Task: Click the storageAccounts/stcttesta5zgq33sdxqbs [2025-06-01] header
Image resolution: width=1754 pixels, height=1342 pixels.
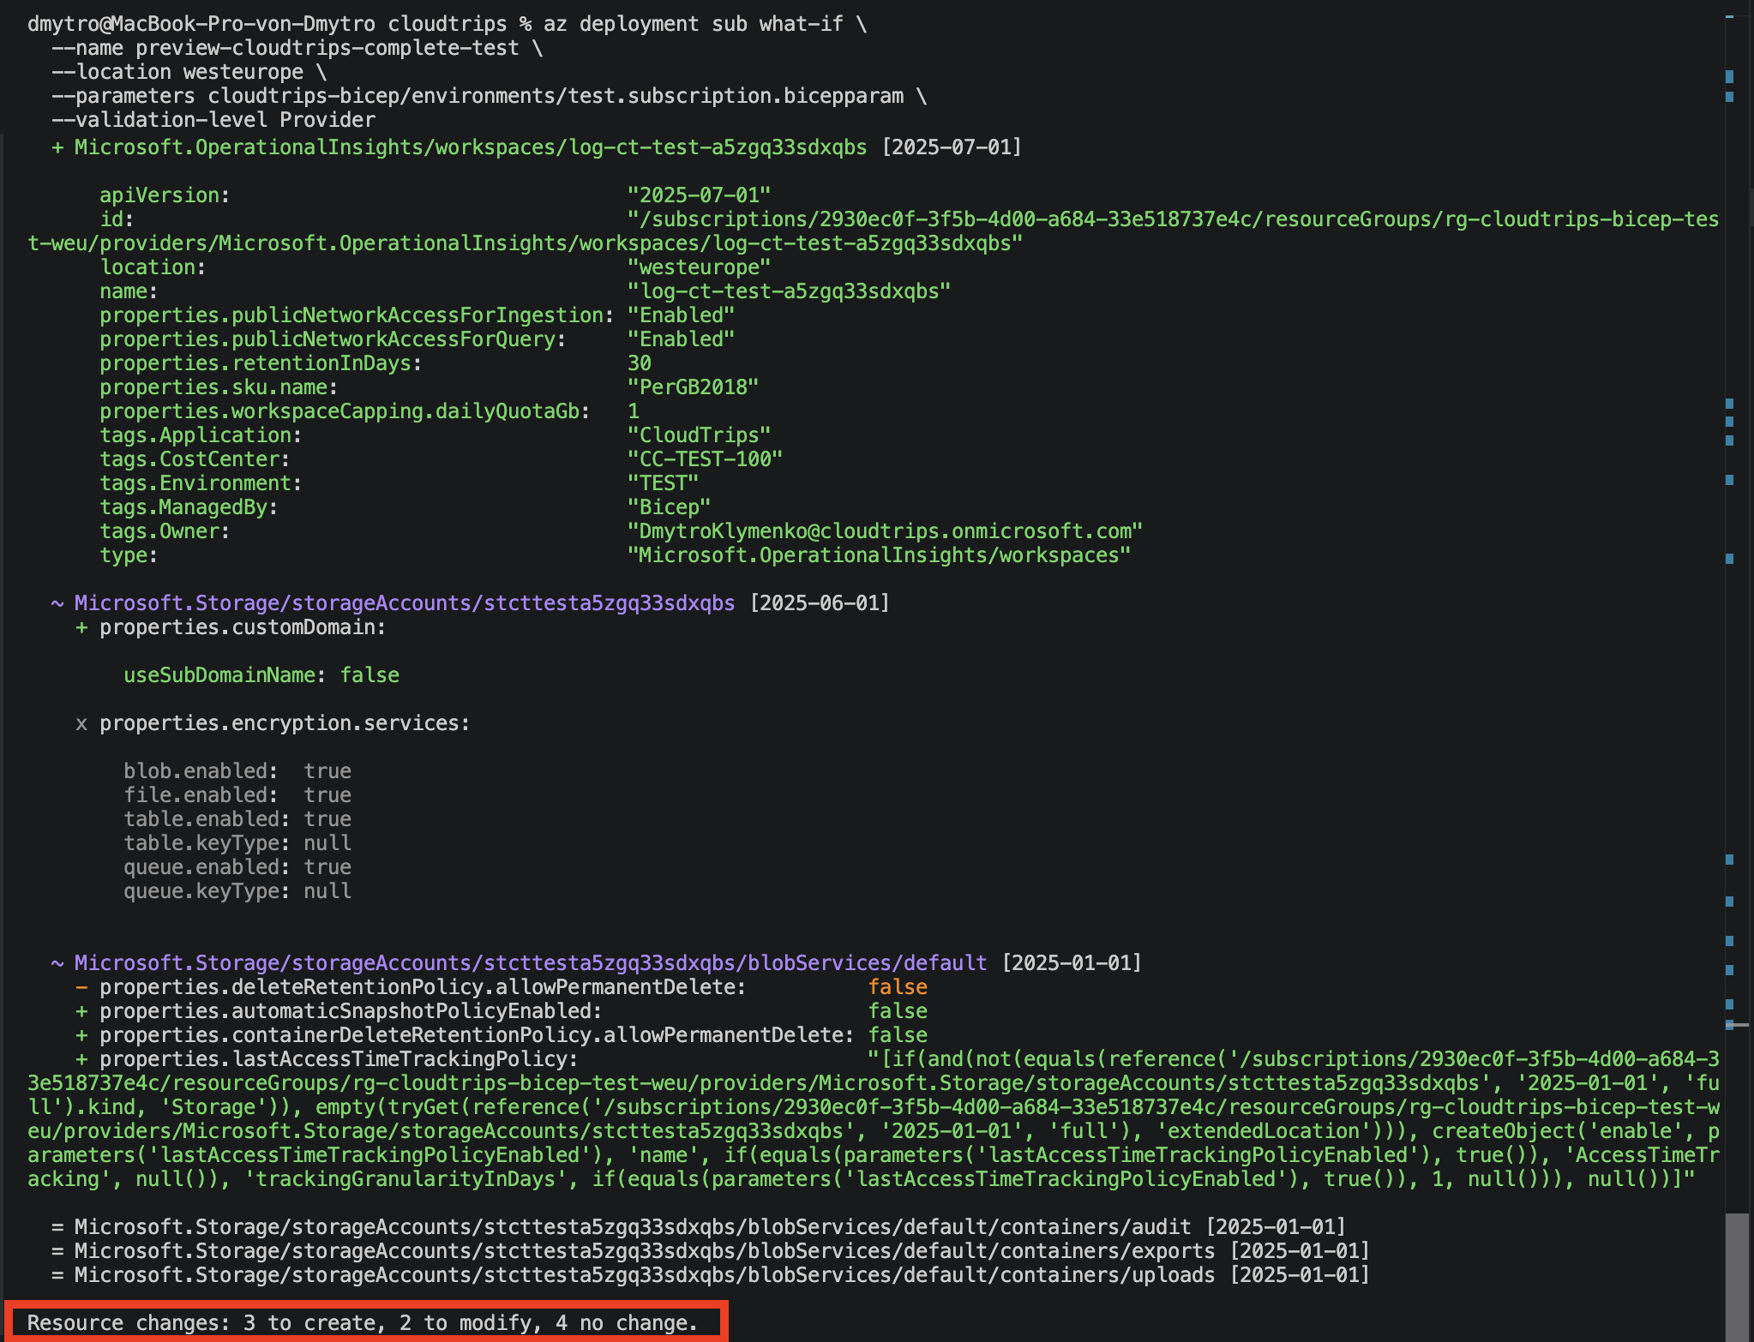Action: tap(471, 603)
